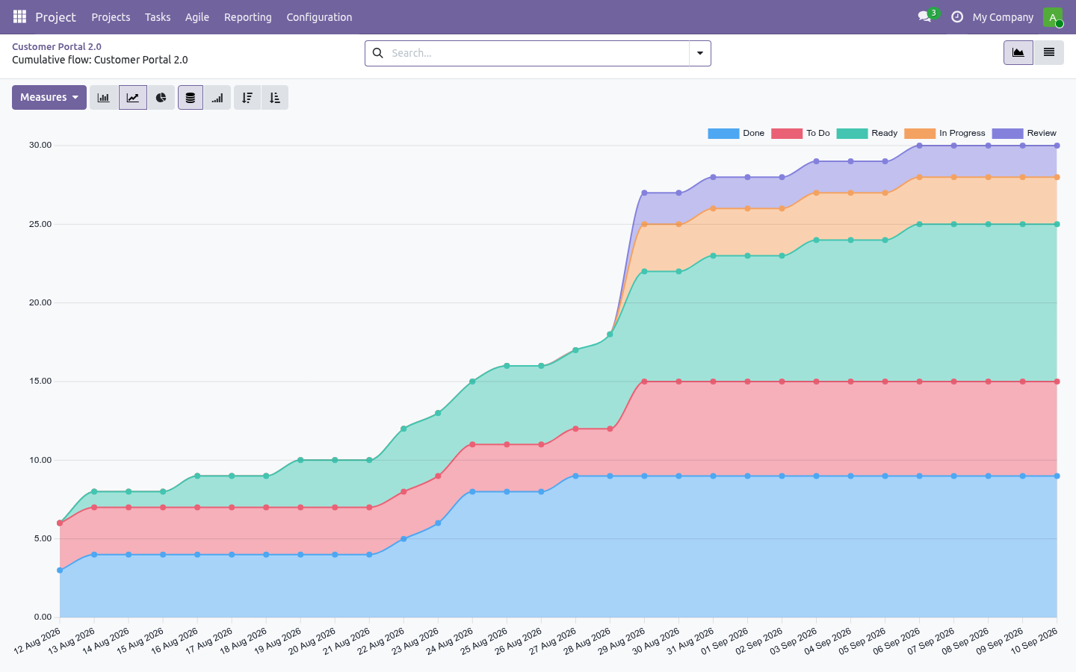
Task: Switch to line chart view
Action: coord(132,98)
